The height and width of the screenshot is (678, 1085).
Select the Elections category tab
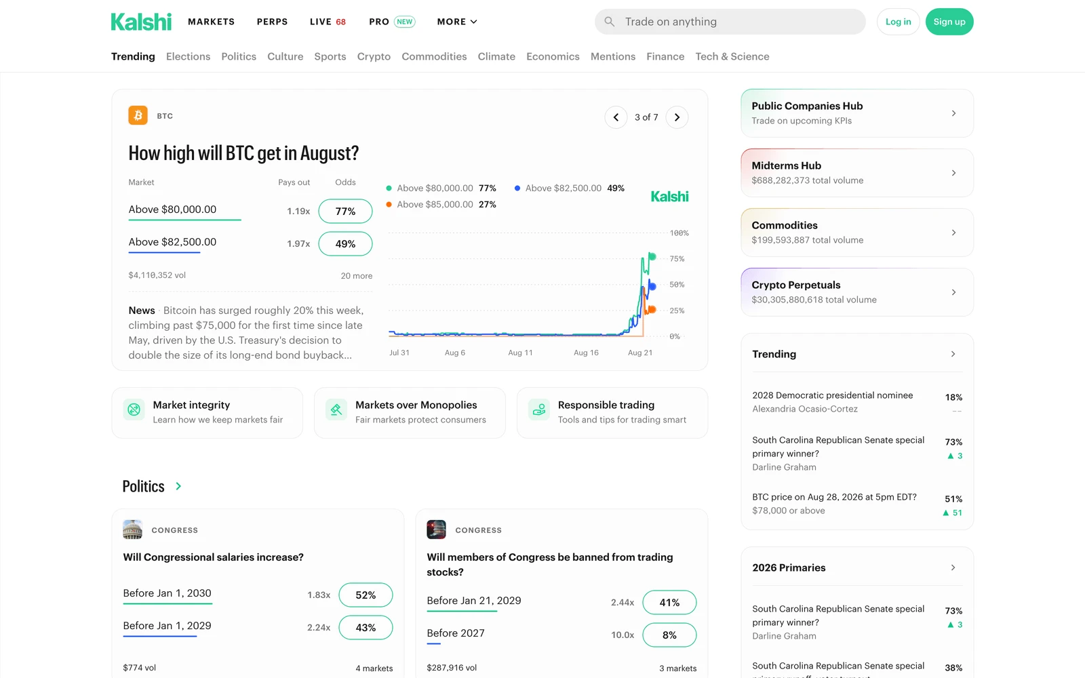(x=188, y=56)
